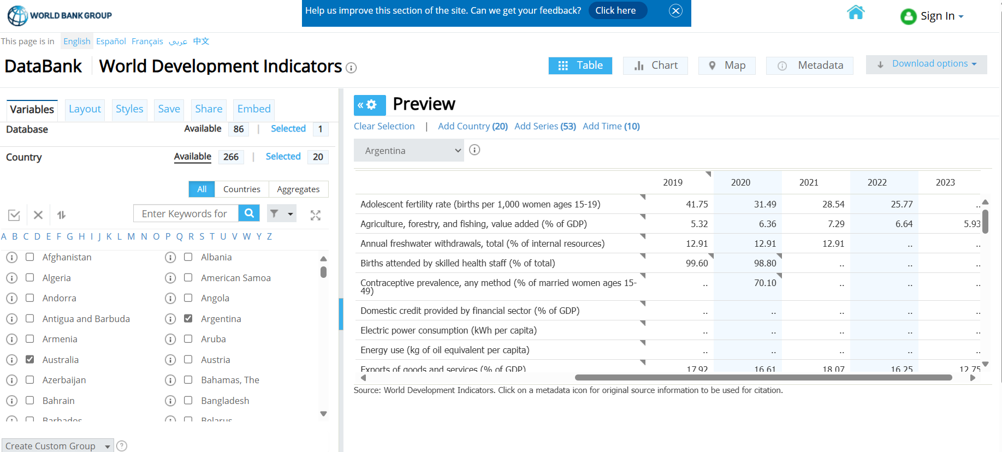Switch to the Chart view
The height and width of the screenshot is (452, 1002).
pos(655,66)
